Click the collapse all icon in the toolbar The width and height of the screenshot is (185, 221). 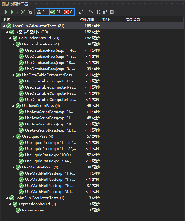(x=105, y=12)
